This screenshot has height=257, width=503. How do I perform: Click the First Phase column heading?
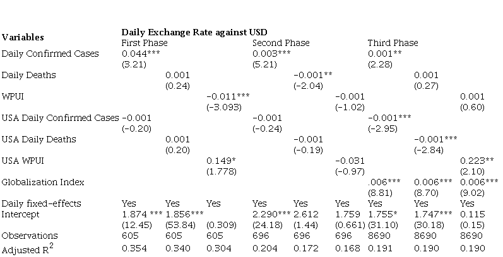pyautogui.click(x=145, y=43)
